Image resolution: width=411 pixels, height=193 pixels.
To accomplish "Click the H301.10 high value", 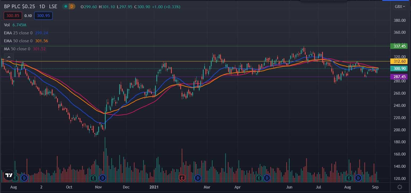I will point(107,7).
